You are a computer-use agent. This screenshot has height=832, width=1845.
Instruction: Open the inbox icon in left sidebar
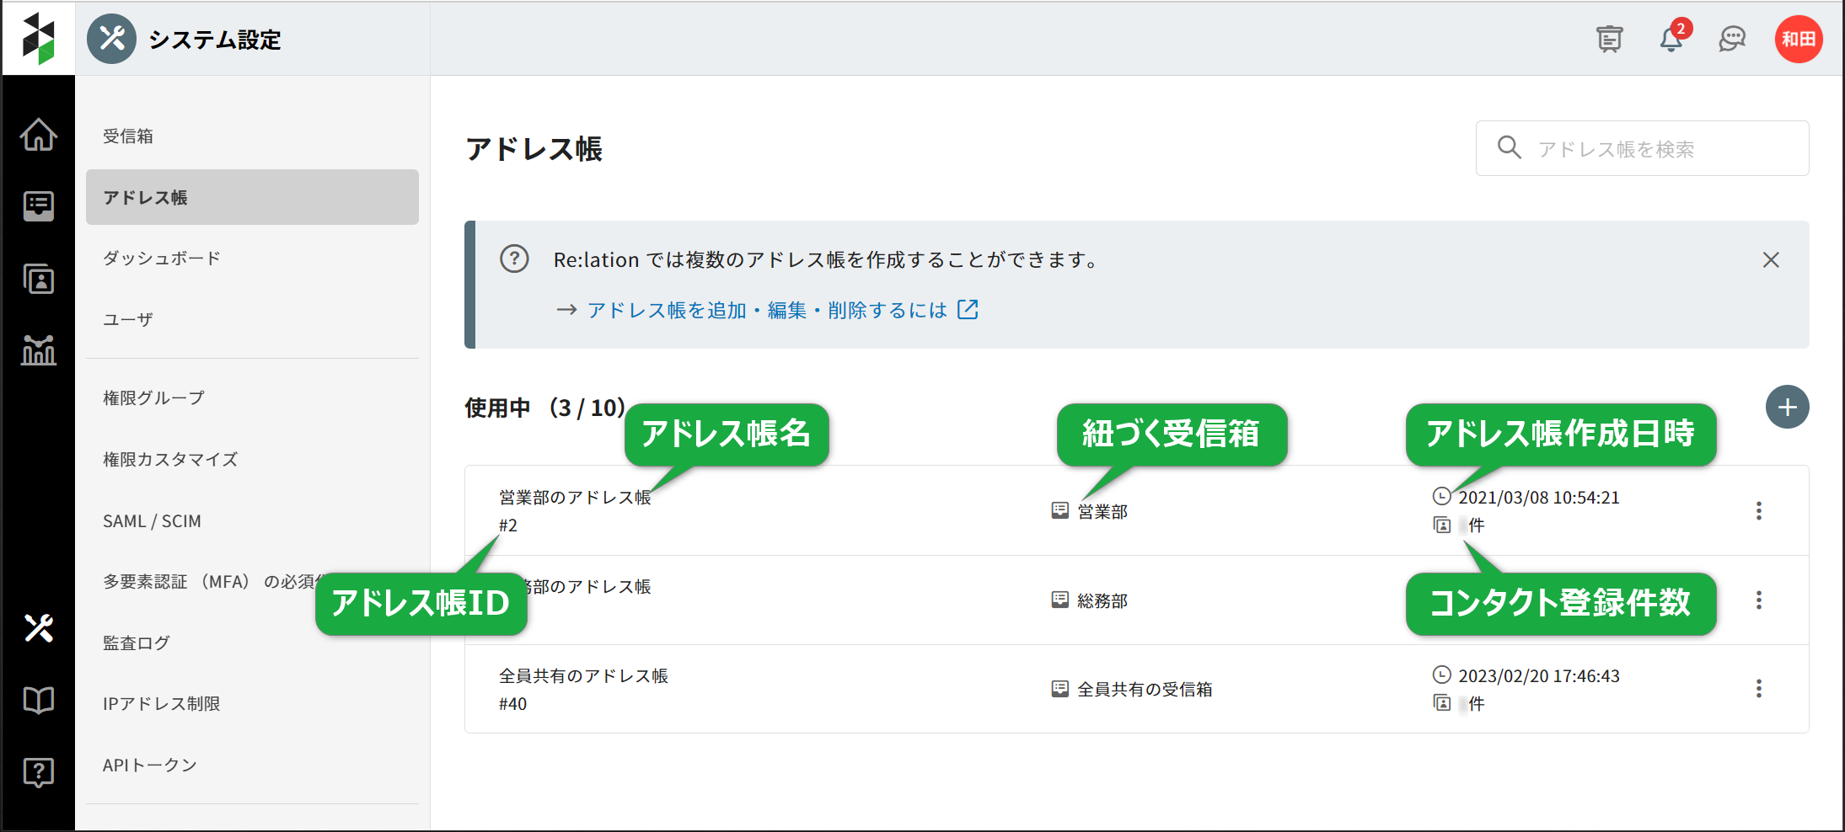[x=39, y=205]
